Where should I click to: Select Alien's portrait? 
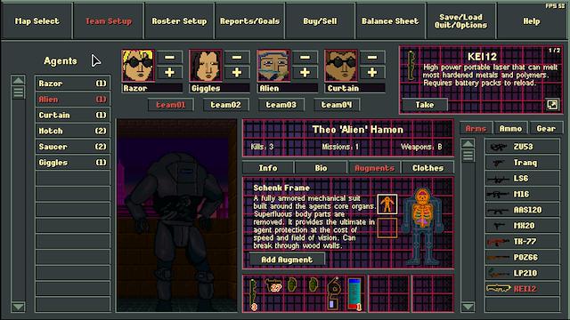coord(273,66)
